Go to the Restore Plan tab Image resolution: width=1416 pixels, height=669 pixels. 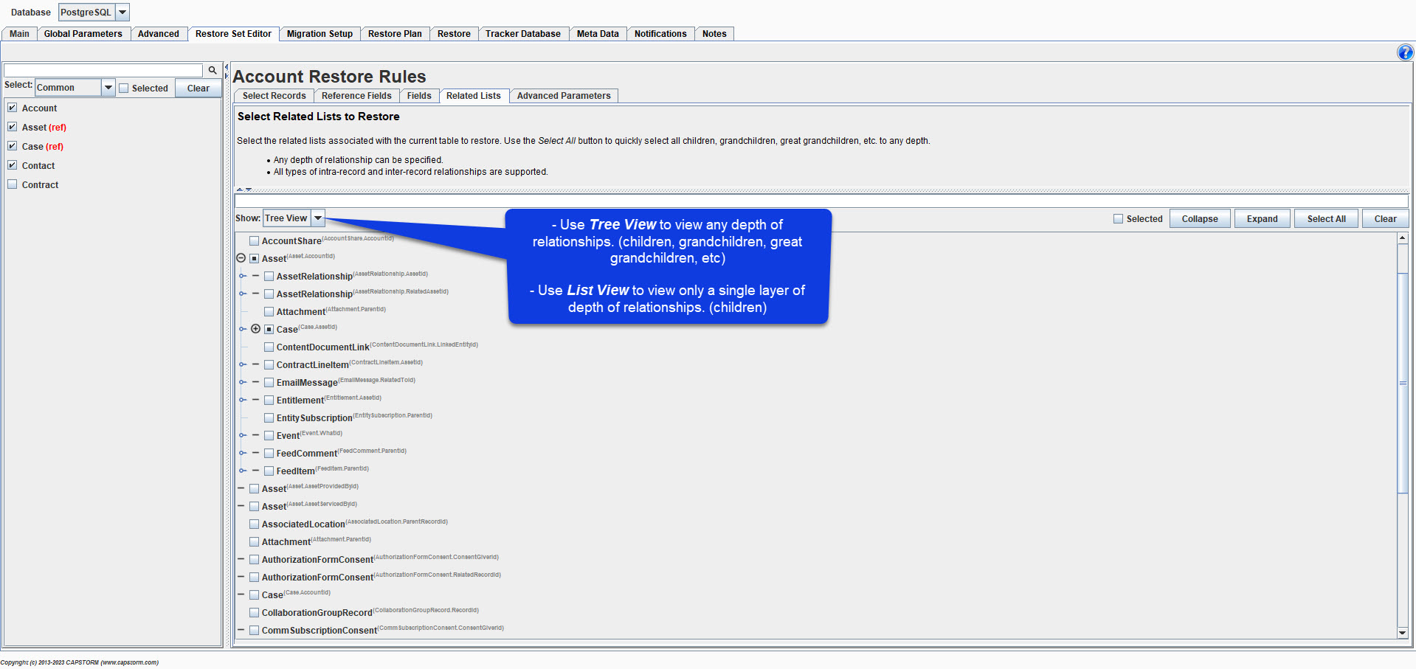[x=395, y=34]
